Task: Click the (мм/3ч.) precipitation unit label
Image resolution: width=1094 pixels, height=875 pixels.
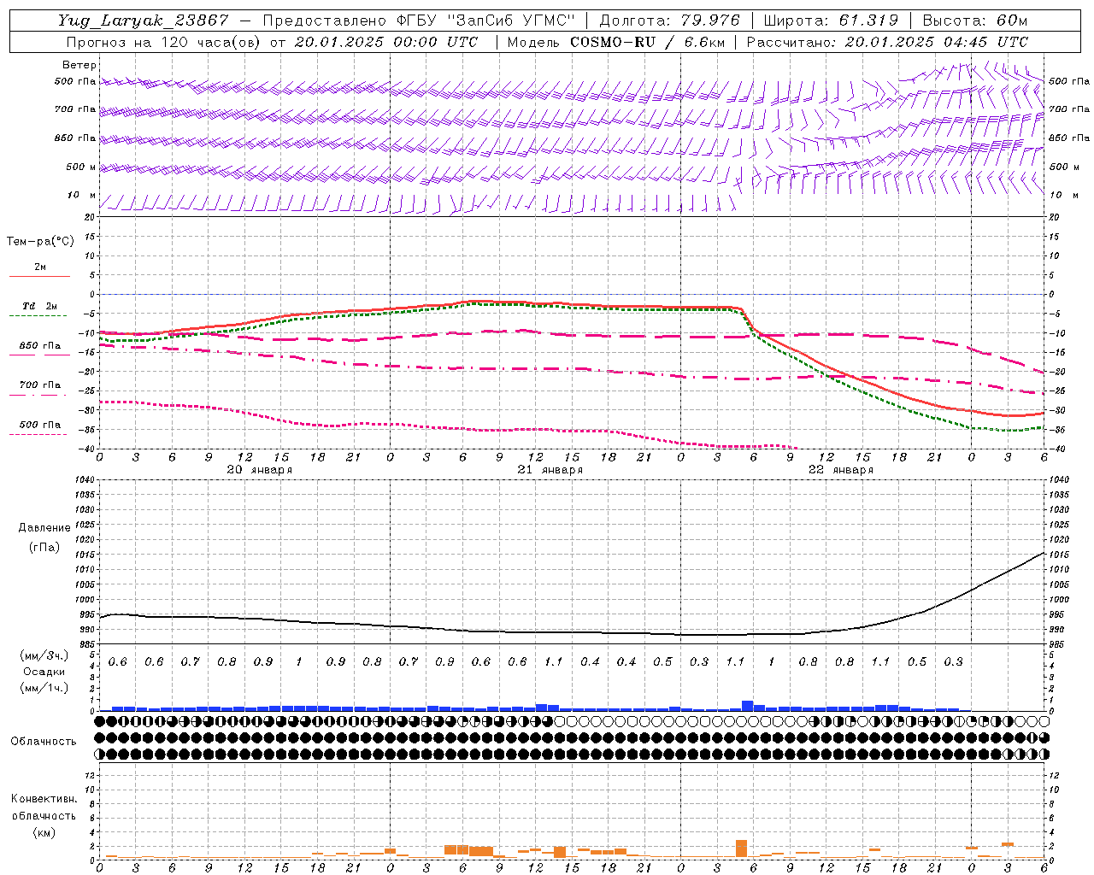Action: (x=44, y=655)
